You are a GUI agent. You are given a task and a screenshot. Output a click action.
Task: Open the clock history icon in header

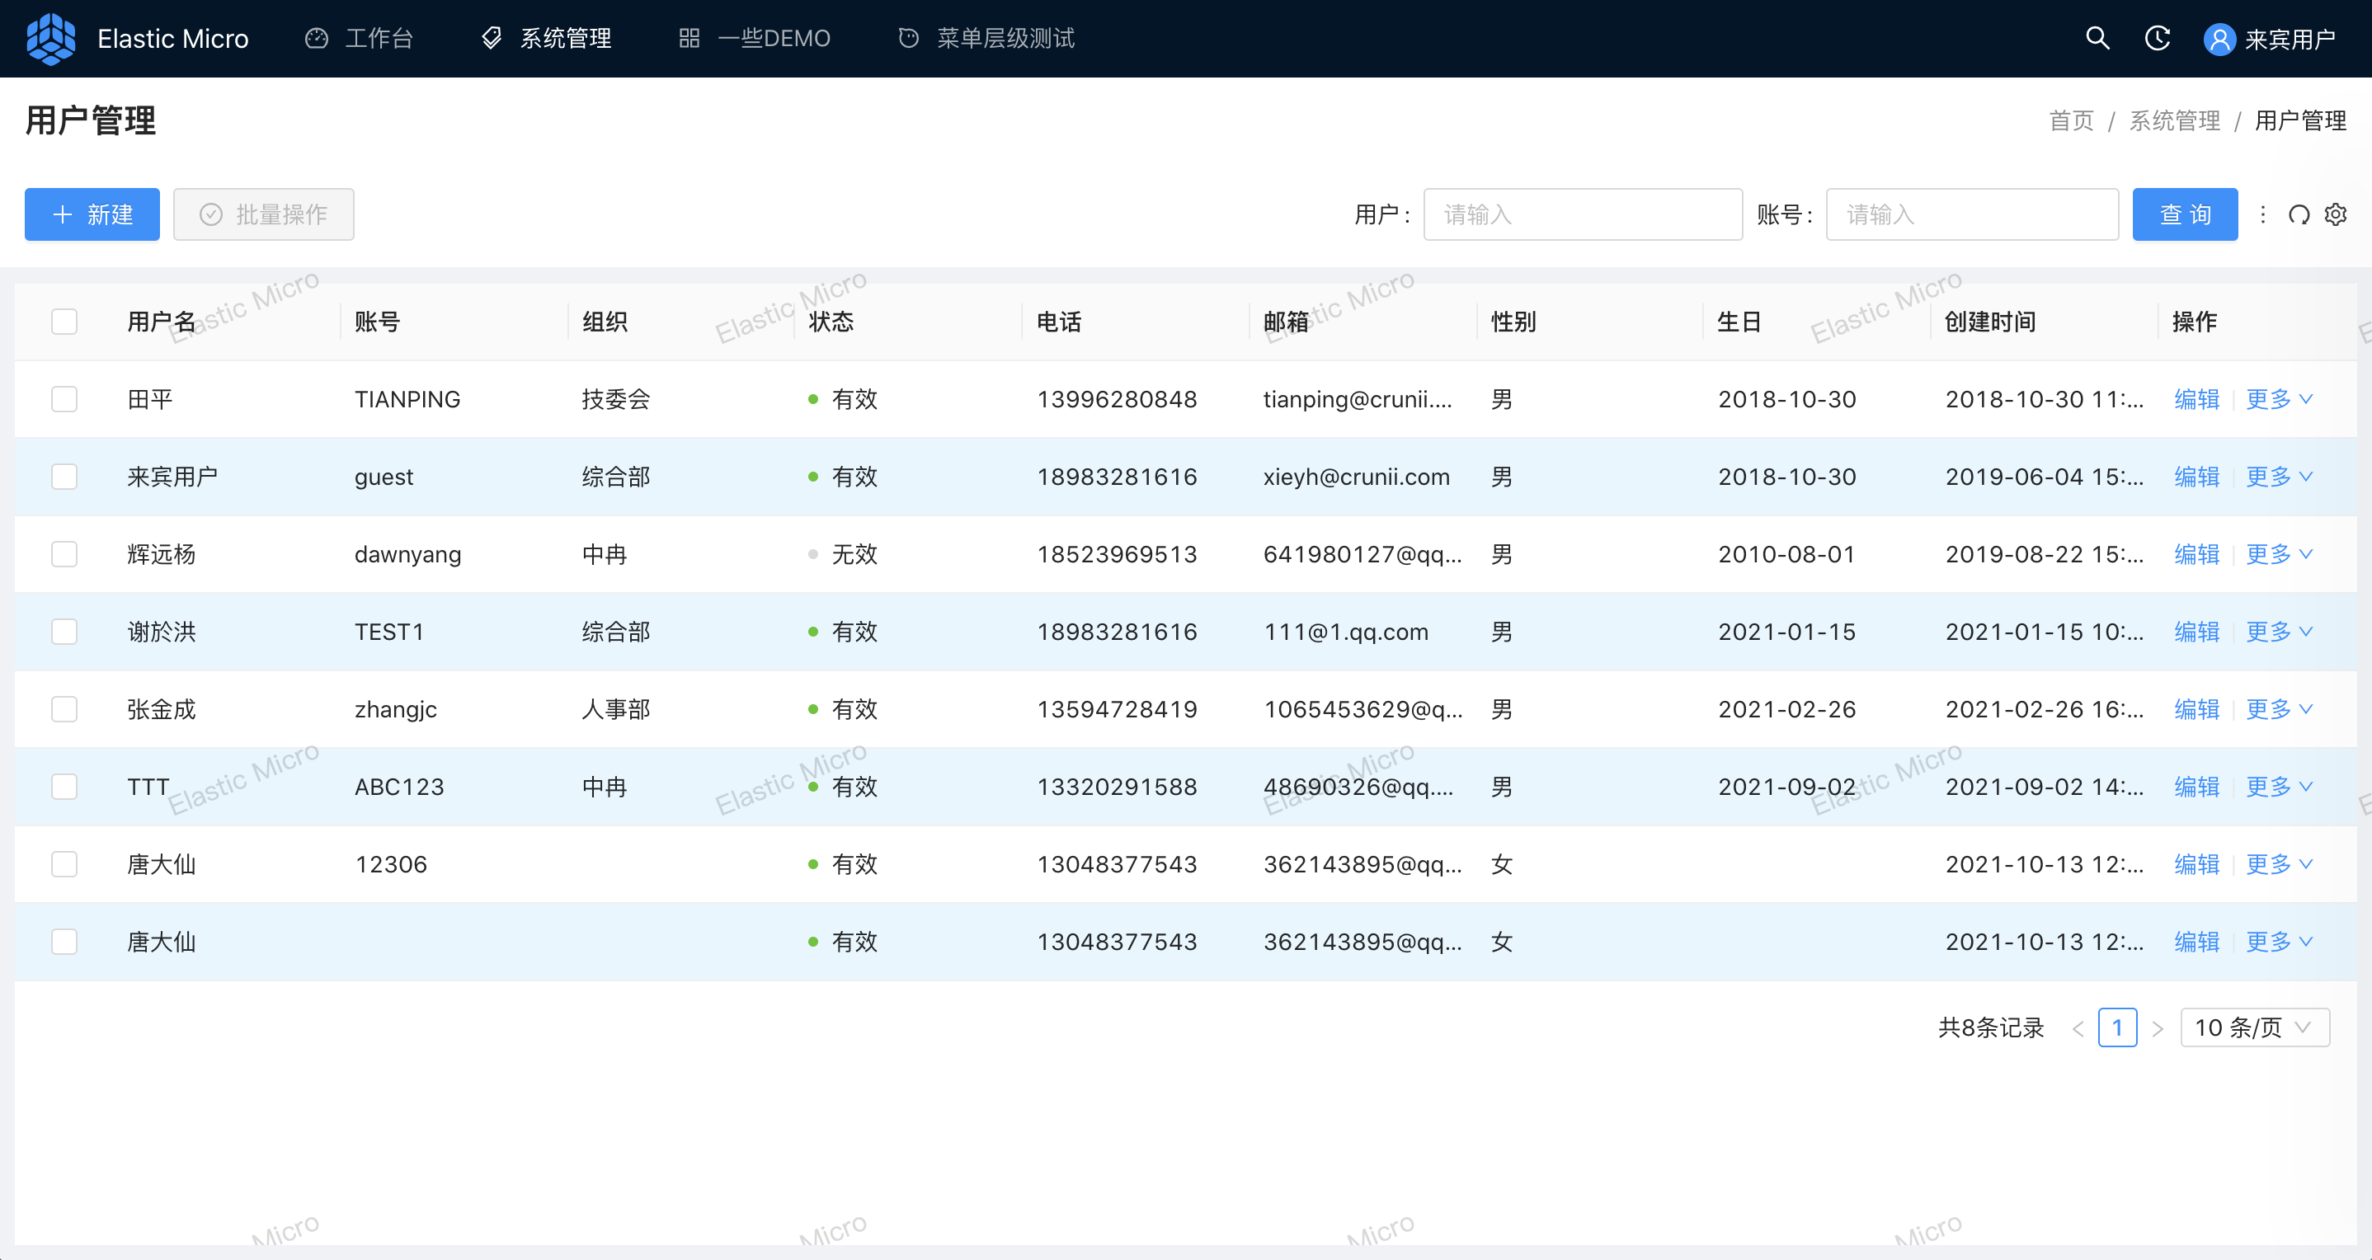(2157, 38)
